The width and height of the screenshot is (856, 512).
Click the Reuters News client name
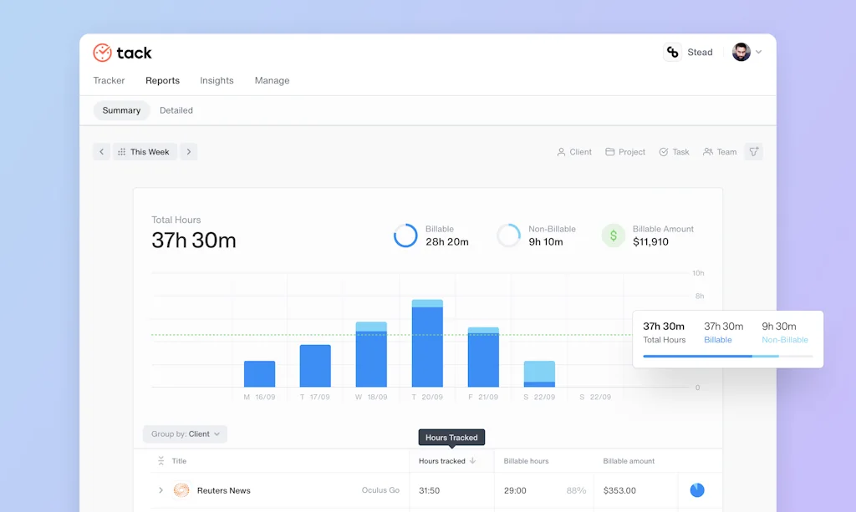tap(224, 490)
